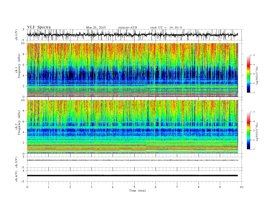Click the 'ch.1(V)' waveform axis label
The height and width of the screenshot is (210, 272).
pos(16,35)
